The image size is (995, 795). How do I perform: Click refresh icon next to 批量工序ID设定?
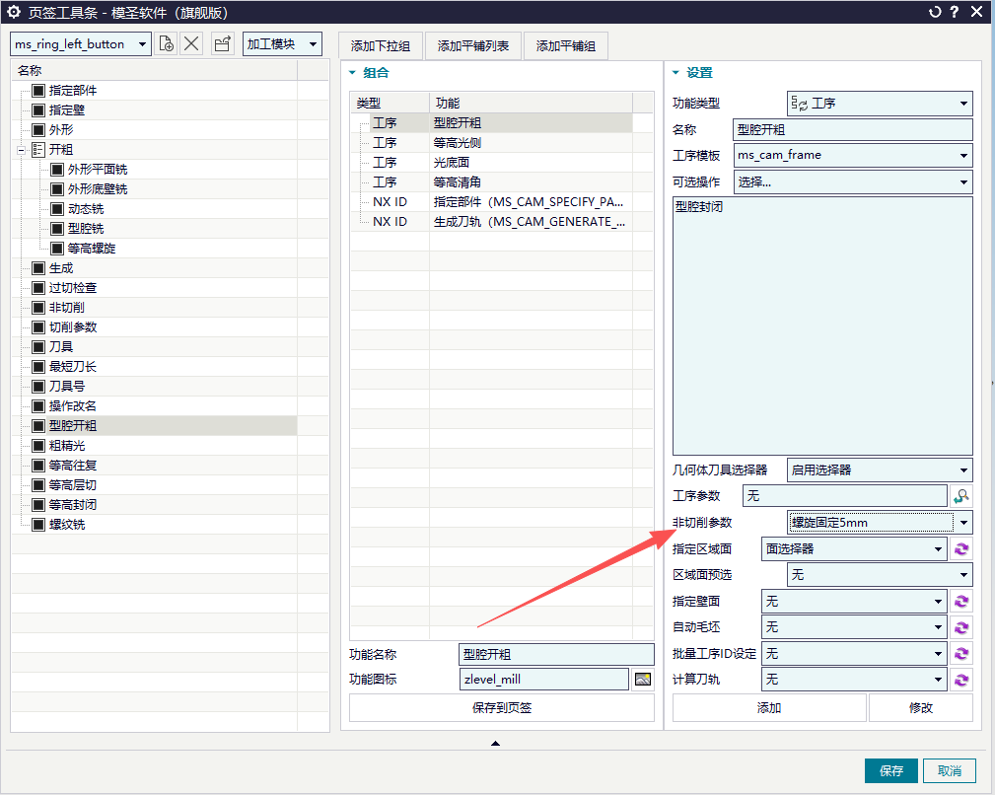click(961, 654)
